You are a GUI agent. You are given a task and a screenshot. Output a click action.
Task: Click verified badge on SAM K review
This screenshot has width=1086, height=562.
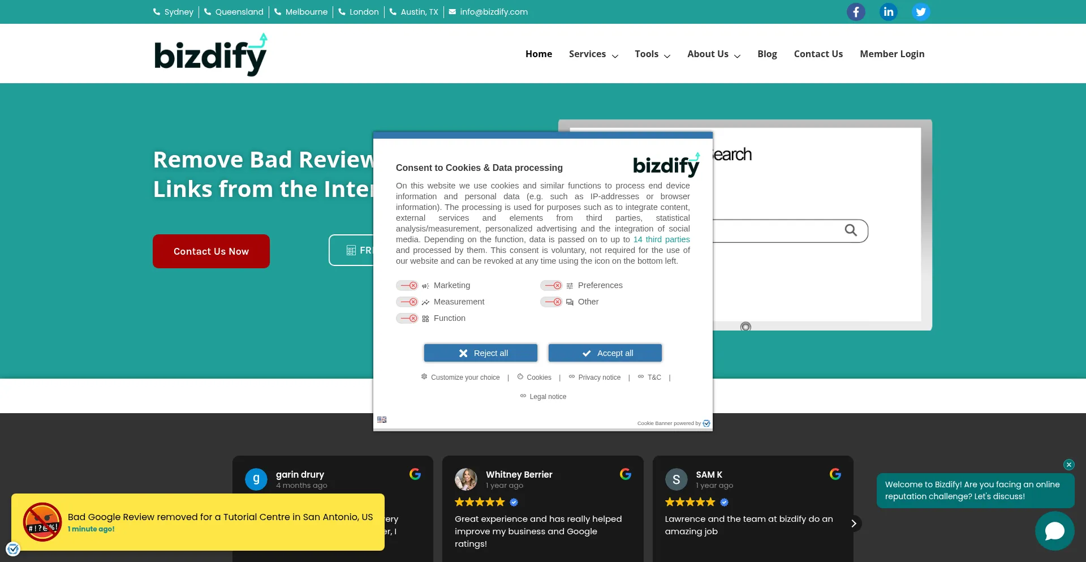point(724,502)
